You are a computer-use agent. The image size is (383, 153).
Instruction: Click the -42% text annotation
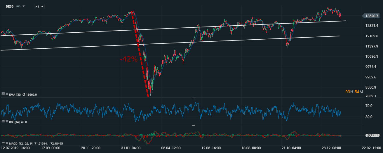(128, 59)
